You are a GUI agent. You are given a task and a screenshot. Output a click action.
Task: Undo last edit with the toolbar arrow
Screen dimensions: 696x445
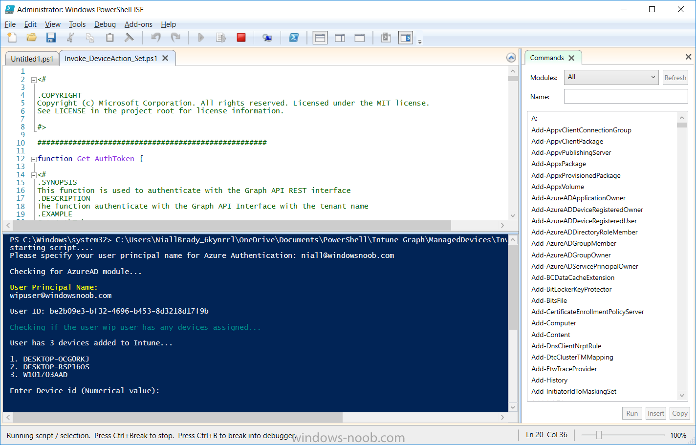156,38
